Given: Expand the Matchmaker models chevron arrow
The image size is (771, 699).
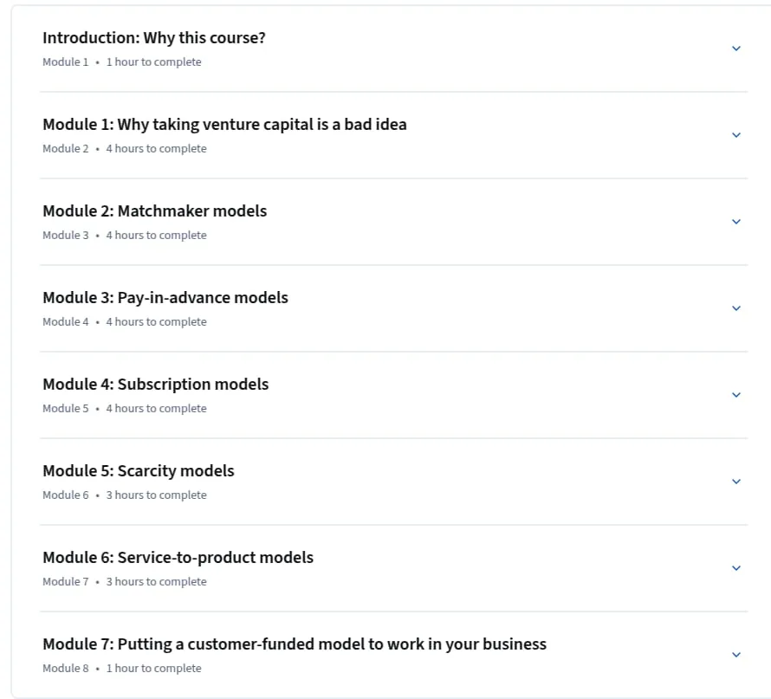Looking at the screenshot, I should pyautogui.click(x=736, y=222).
